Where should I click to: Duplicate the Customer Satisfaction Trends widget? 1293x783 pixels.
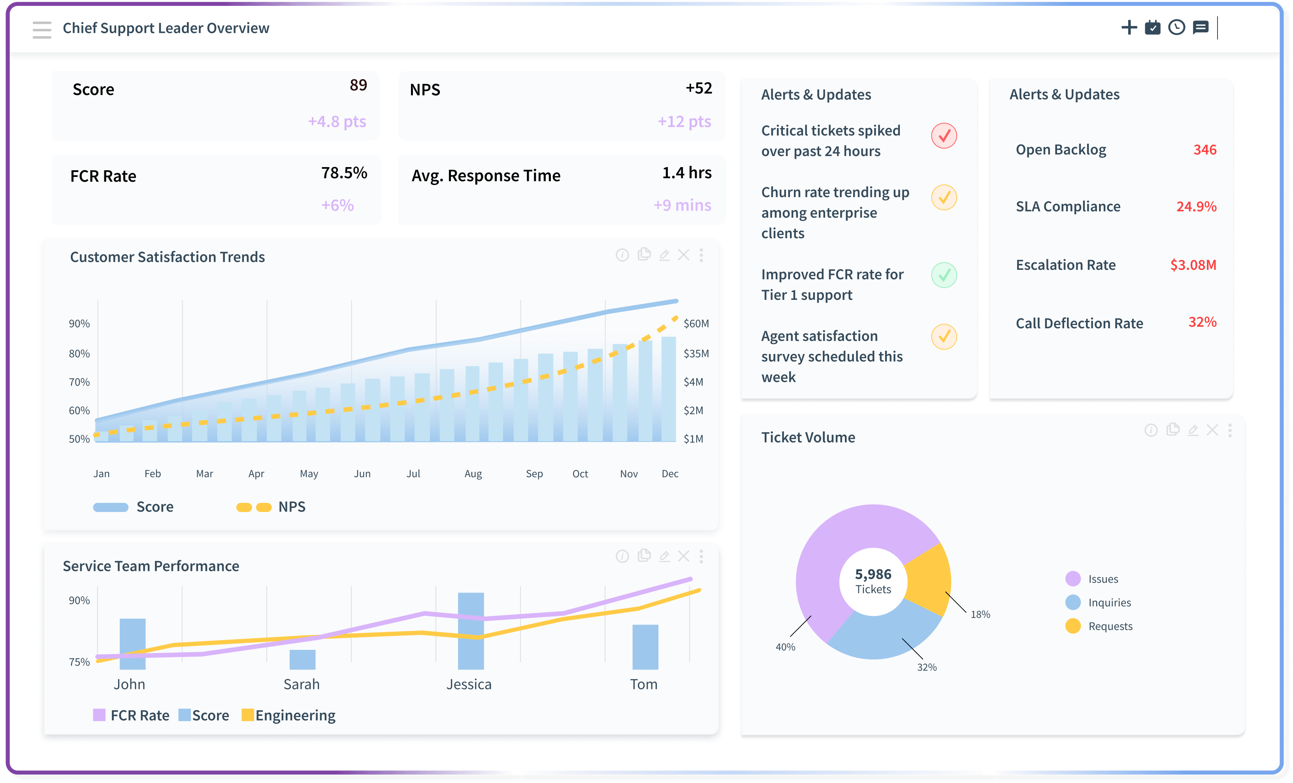point(644,254)
